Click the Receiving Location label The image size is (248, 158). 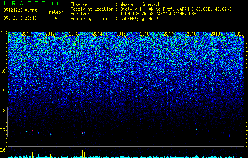92,9
